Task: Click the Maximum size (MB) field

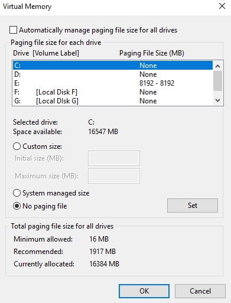Action: [x=114, y=176]
